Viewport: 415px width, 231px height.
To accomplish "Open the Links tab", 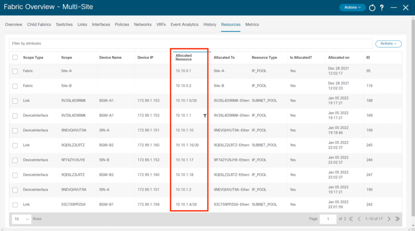I will coord(82,24).
